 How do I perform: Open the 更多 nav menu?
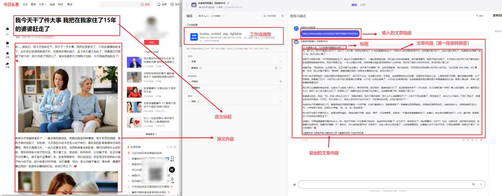[x=70, y=5]
